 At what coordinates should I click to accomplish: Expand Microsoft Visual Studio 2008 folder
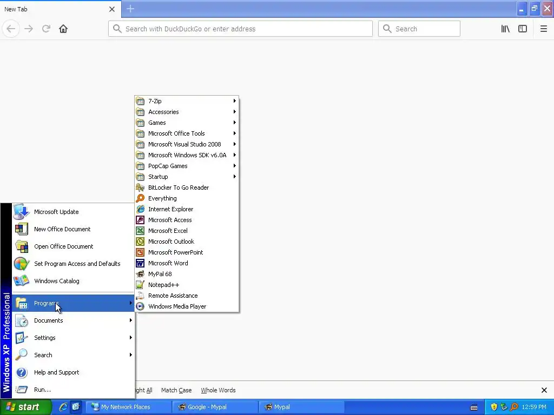coord(187,144)
